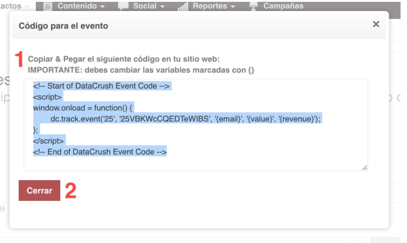Click the Social speech bubble icon
This screenshot has width=407, height=243.
click(x=123, y=6)
